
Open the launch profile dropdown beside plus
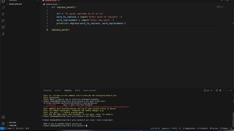[x=214, y=91]
